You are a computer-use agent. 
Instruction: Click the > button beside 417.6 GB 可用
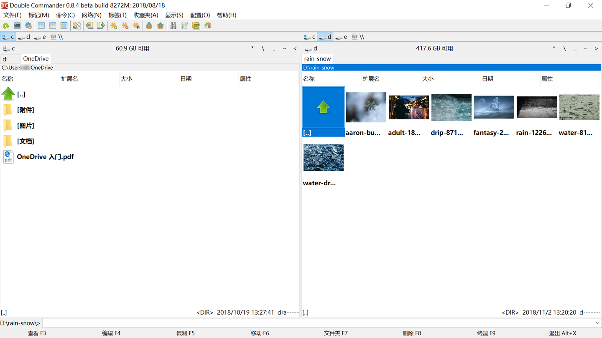pos(597,49)
